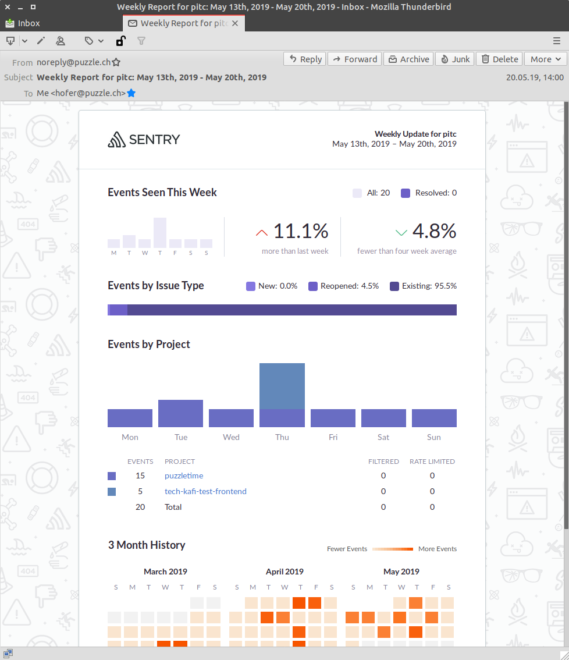Click the Sentry logo in the email

click(x=144, y=139)
